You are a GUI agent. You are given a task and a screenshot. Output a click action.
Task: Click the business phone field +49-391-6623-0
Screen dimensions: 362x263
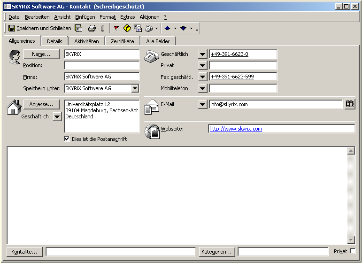pos(243,54)
